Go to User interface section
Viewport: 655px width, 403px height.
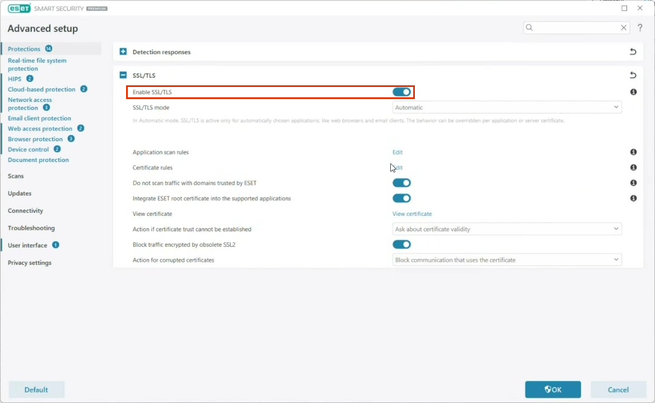[x=27, y=246]
